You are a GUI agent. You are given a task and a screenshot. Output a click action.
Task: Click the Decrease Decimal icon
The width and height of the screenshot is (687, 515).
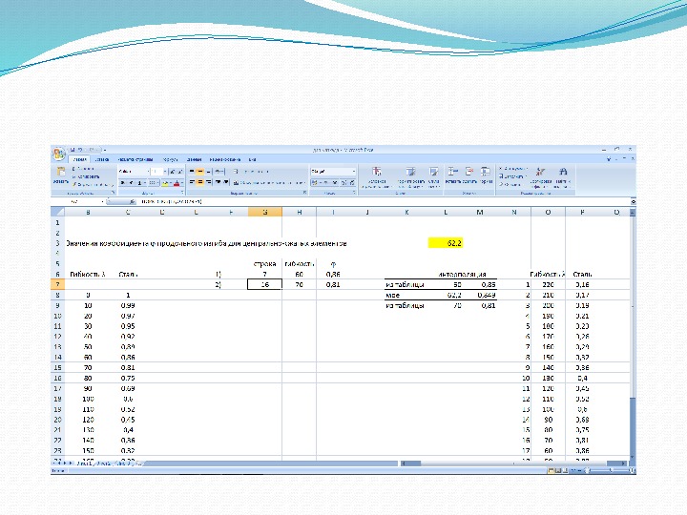351,182
